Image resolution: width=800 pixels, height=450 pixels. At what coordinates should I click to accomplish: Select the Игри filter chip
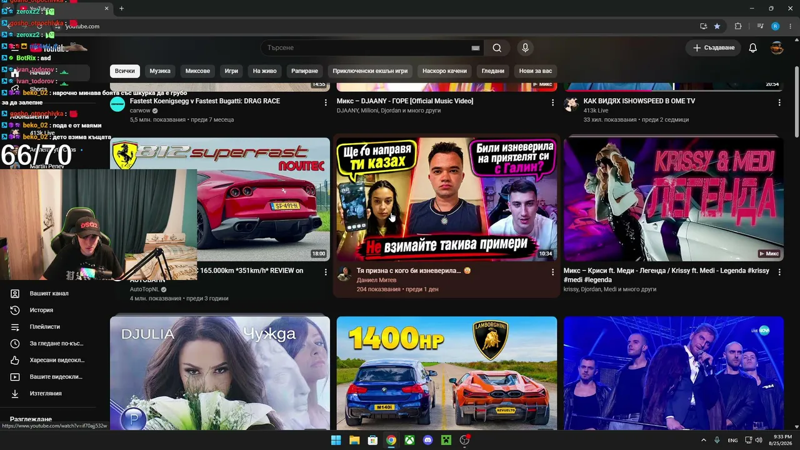231,71
